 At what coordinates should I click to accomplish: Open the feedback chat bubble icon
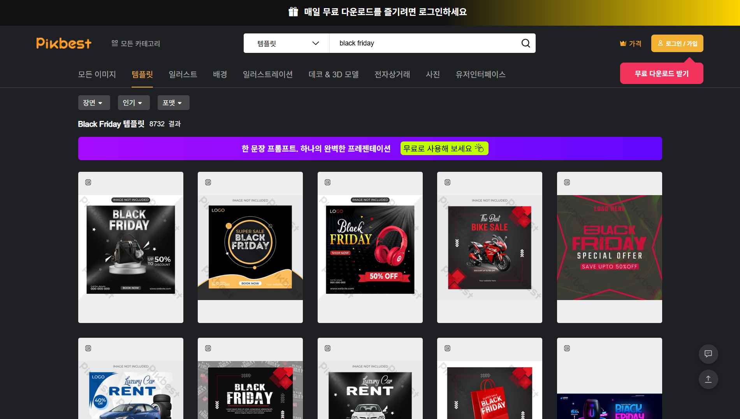pos(708,354)
